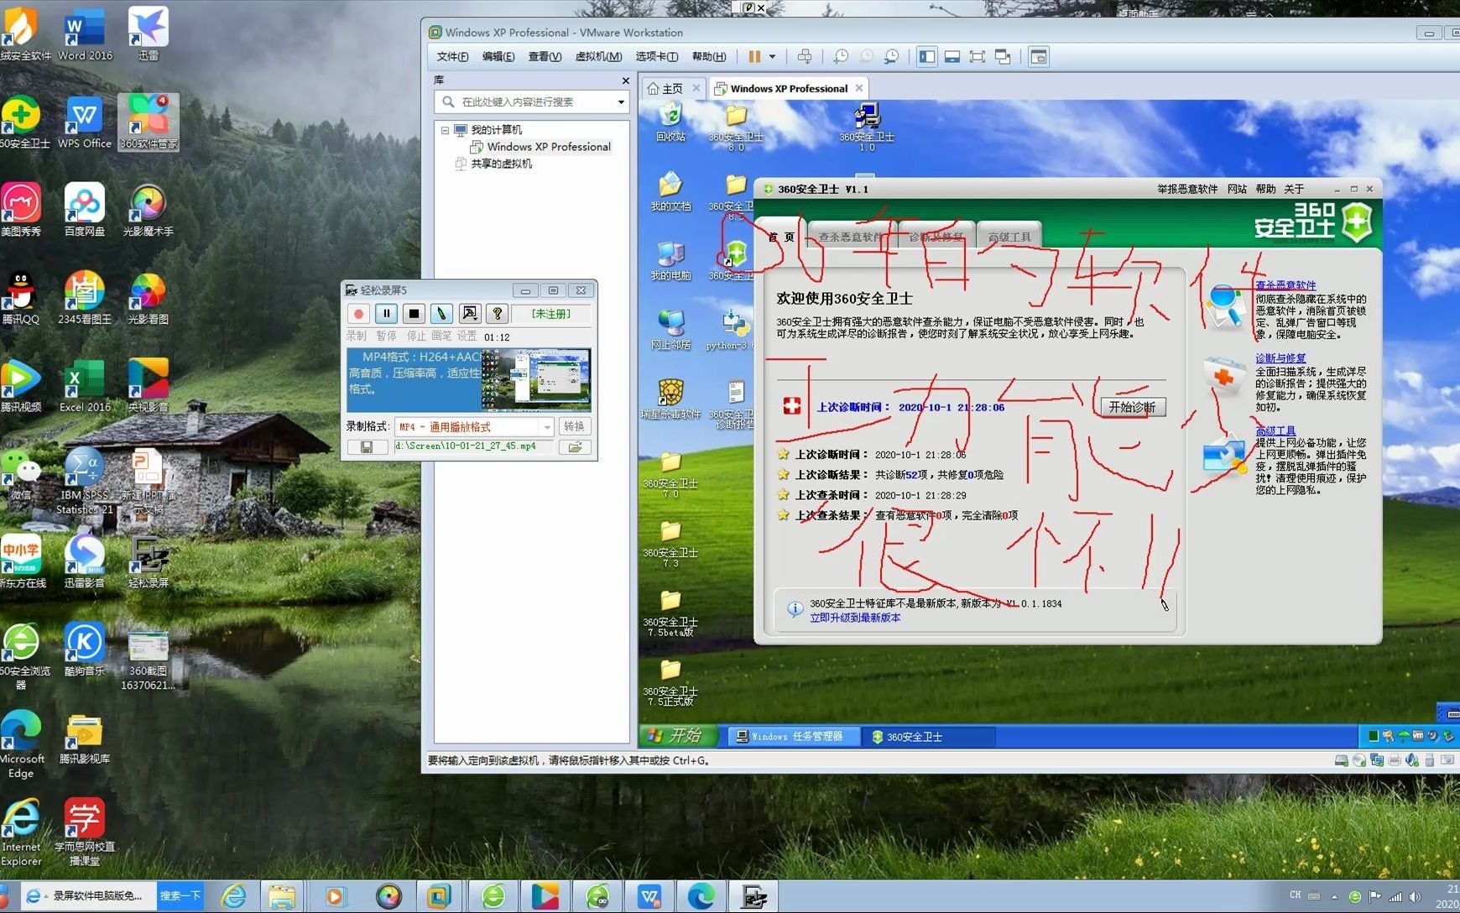
Task: Select 我的文档 icon on XP desktop
Action: coord(670,191)
